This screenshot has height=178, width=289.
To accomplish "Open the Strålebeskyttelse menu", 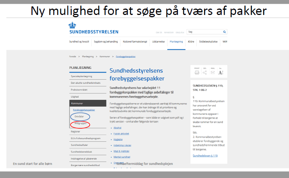I will pyautogui.click(x=208, y=42).
